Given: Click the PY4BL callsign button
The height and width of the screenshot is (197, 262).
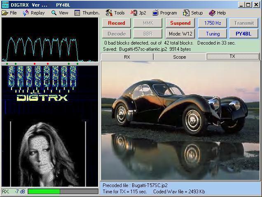Looking at the screenshot, I should 244,34.
